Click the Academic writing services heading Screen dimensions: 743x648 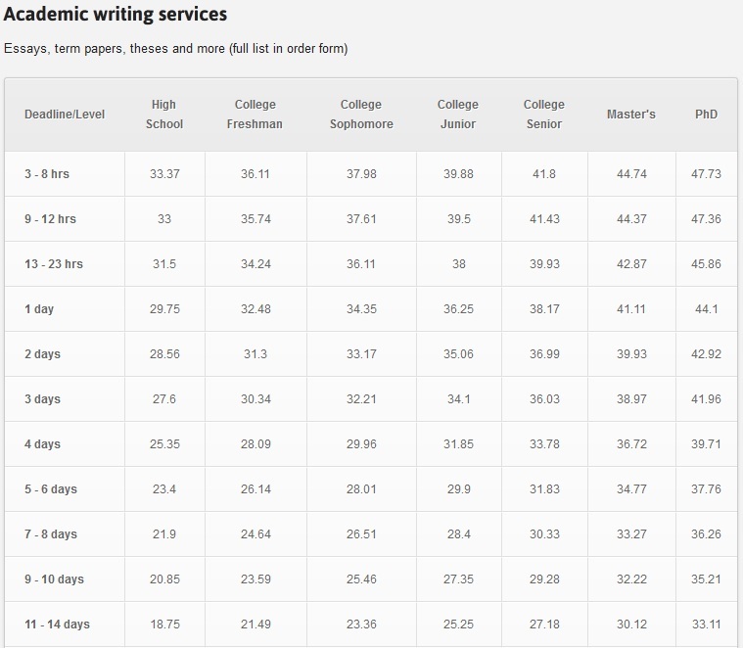pos(116,15)
